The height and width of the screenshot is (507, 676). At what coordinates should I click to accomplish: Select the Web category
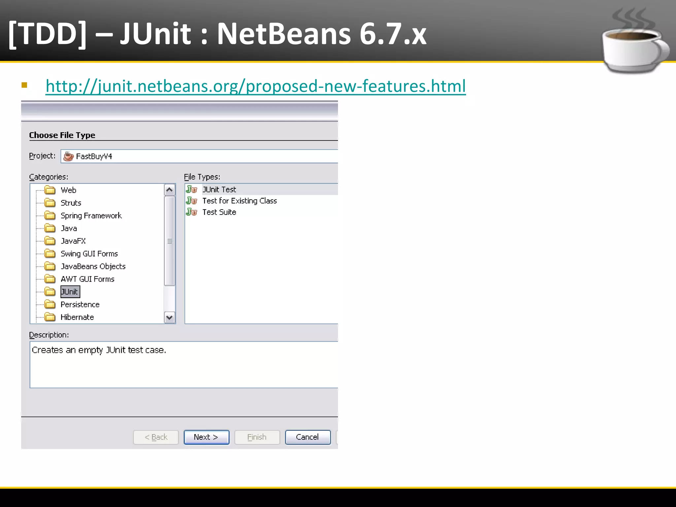[x=68, y=190]
